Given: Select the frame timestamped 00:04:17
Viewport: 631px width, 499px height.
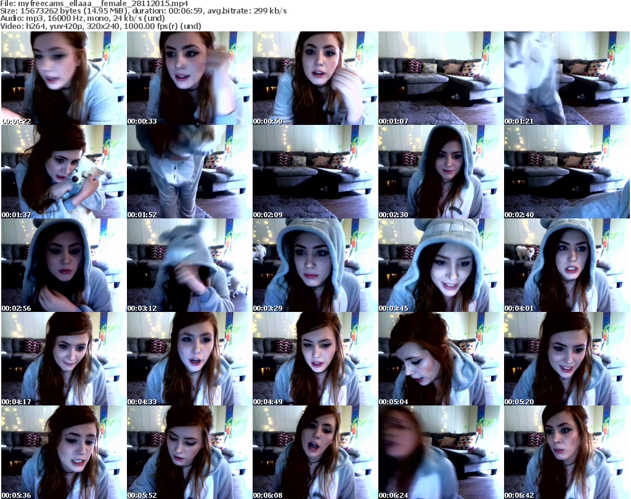Looking at the screenshot, I should 63,359.
